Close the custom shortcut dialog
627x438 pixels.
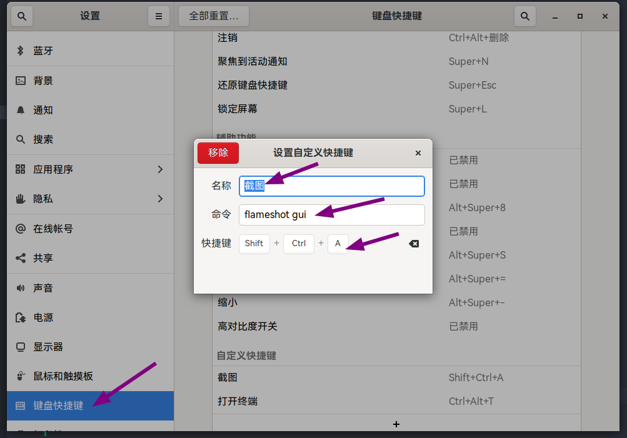point(418,153)
